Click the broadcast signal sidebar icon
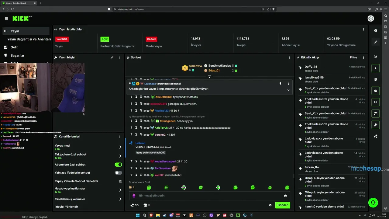This screenshot has height=219, width=389. coord(376,102)
